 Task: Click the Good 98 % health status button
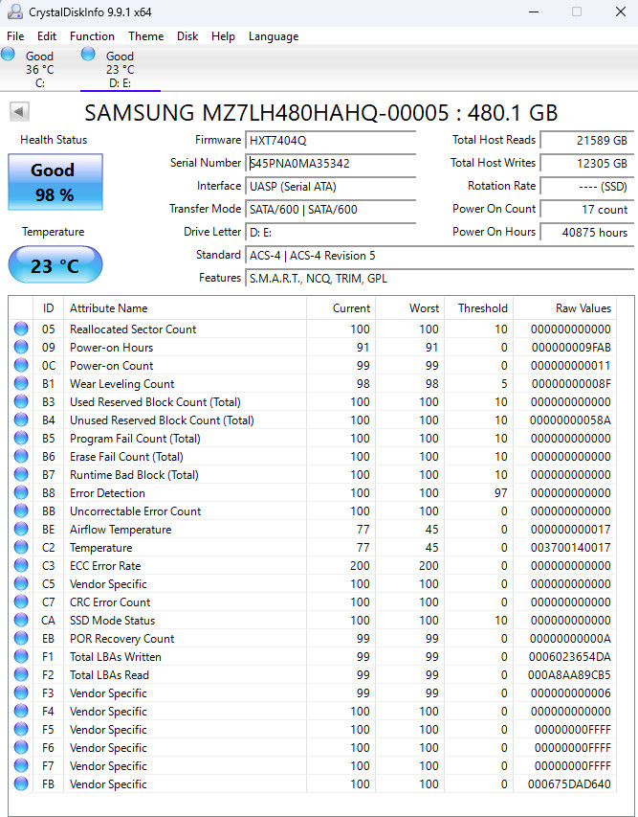(x=55, y=182)
